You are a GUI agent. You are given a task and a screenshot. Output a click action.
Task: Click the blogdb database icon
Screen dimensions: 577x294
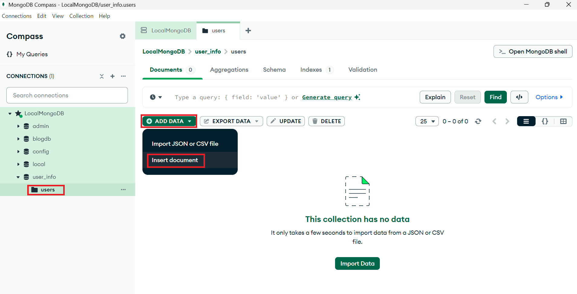tap(26, 139)
